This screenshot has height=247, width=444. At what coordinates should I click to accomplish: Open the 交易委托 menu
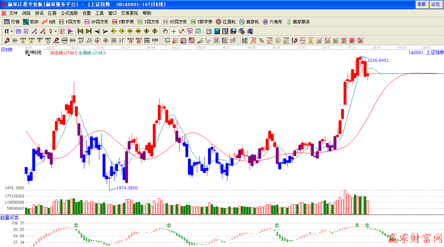[129, 13]
